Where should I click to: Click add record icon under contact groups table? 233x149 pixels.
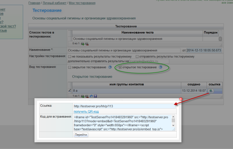tap(83, 96)
